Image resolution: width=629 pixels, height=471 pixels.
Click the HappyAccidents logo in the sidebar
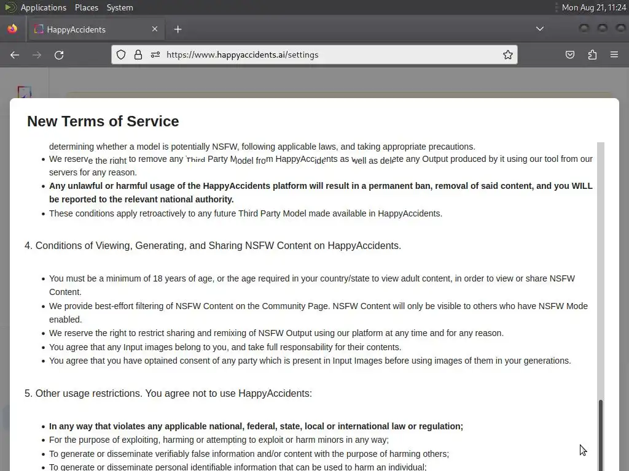pos(24,92)
